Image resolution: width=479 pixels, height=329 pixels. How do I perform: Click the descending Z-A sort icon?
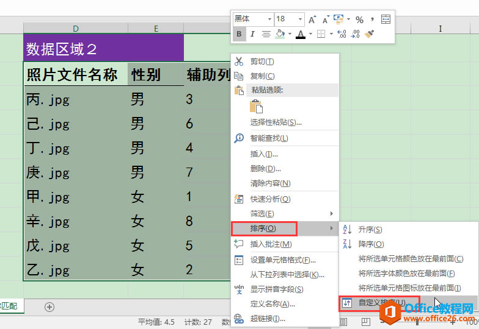coord(347,244)
